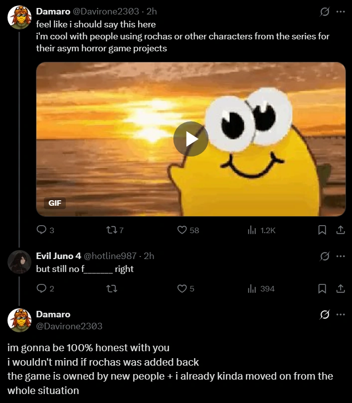Open more options on Damaro's bottom post

[341, 314]
